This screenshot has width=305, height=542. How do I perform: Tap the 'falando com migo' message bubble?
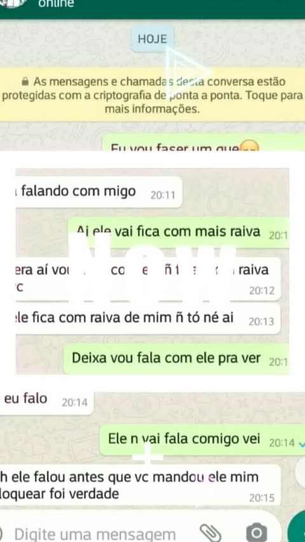pos(98,192)
